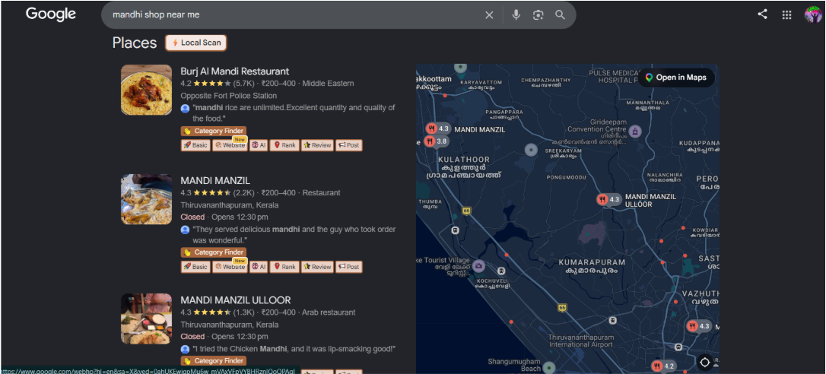This screenshot has height=374, width=826.
Task: Click the Shangumugham Beach map marker
Action: click(x=549, y=366)
